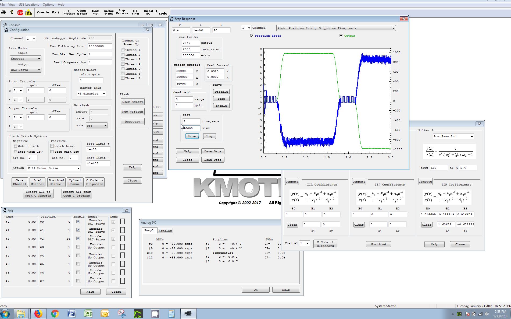
Task: Switch to the Kanalog tab
Action: [165, 231]
